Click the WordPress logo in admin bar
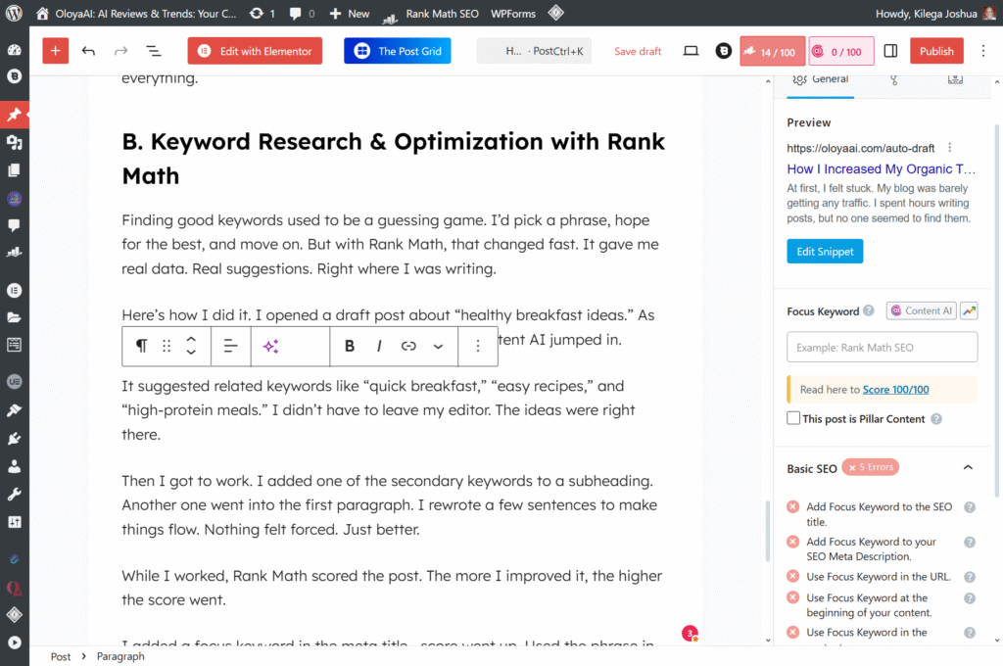 pos(14,14)
